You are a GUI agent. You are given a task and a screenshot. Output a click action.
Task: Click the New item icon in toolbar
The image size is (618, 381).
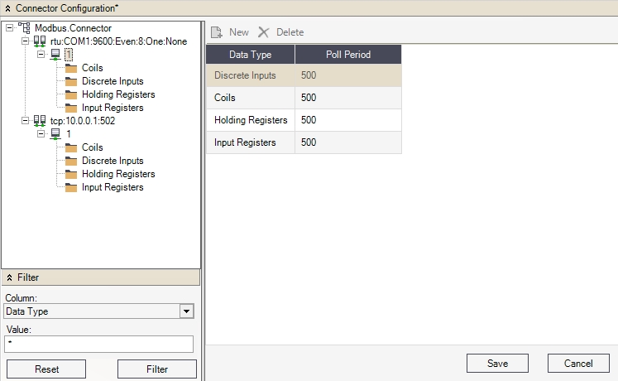(x=217, y=32)
